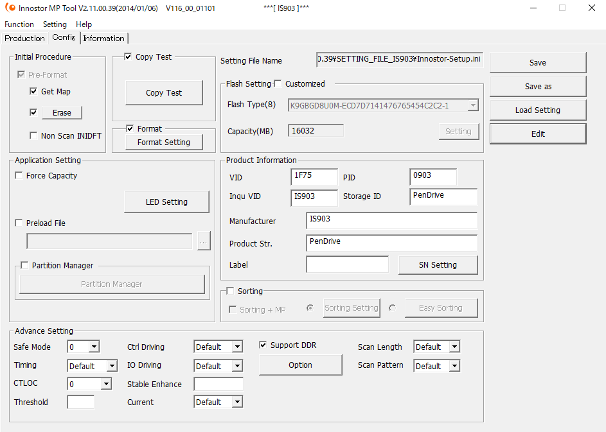The width and height of the screenshot is (606, 432).
Task: Enable Non Scan INIDFT option
Action: [x=33, y=135]
